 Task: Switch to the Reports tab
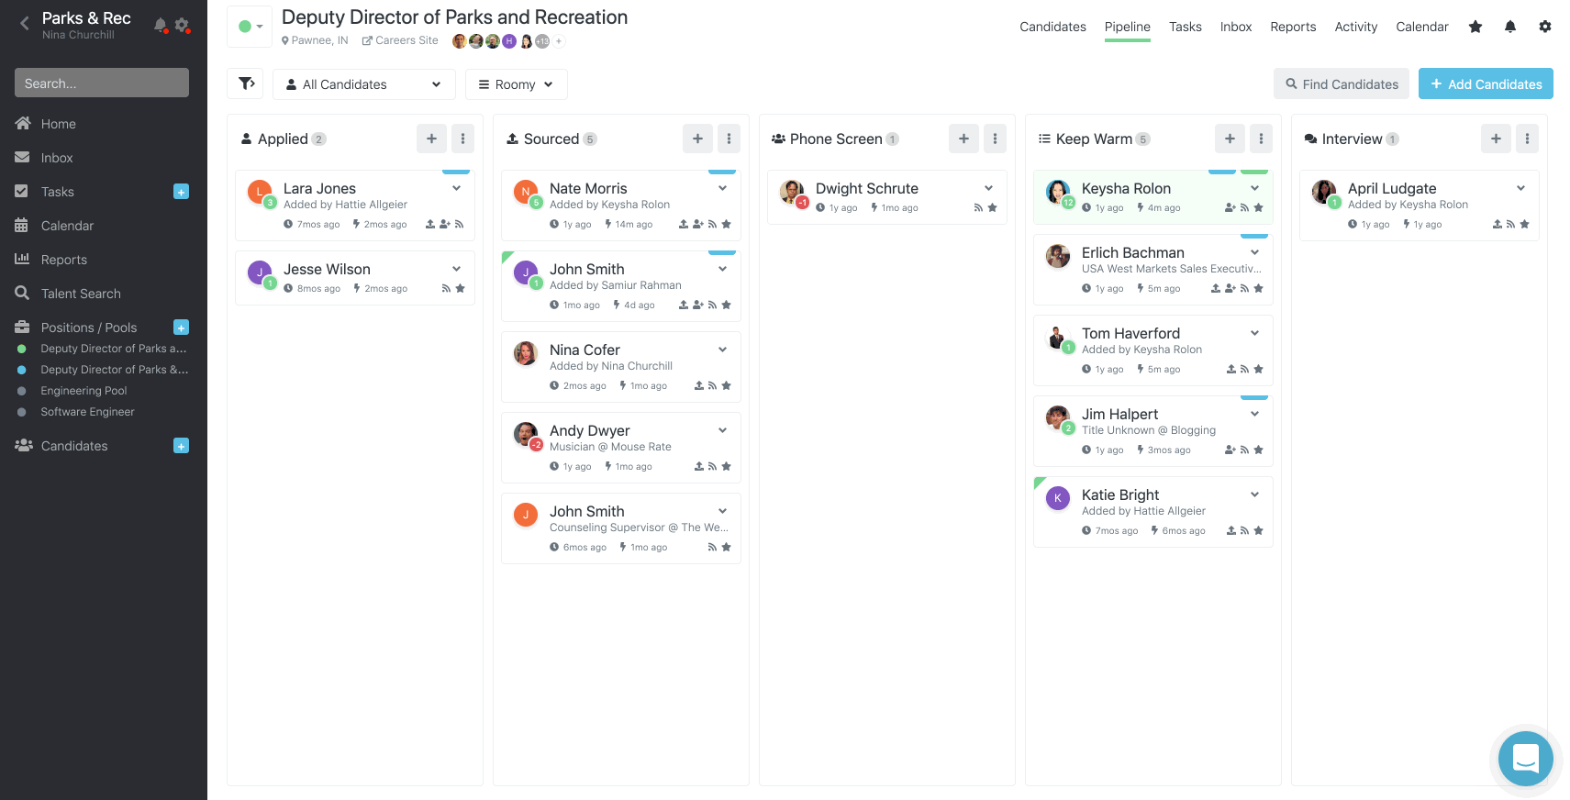(1293, 27)
